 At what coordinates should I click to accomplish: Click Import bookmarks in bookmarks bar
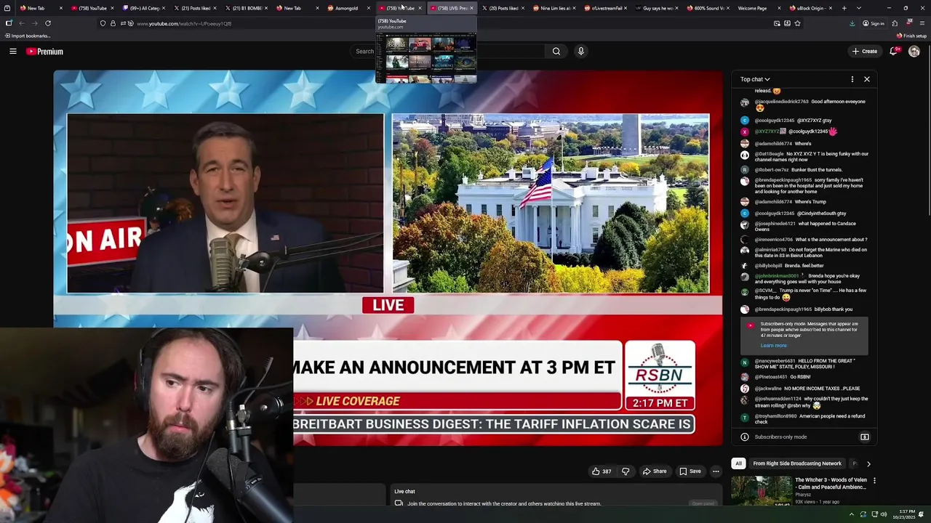27,36
